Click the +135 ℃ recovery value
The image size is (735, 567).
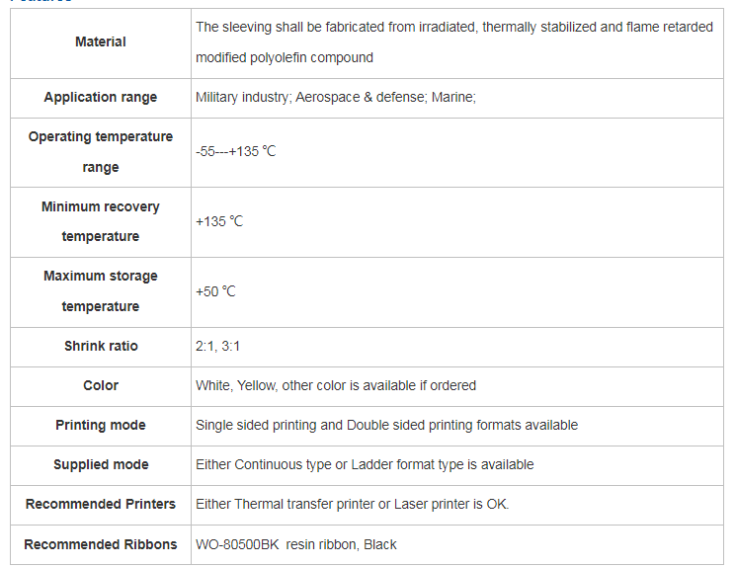(219, 221)
